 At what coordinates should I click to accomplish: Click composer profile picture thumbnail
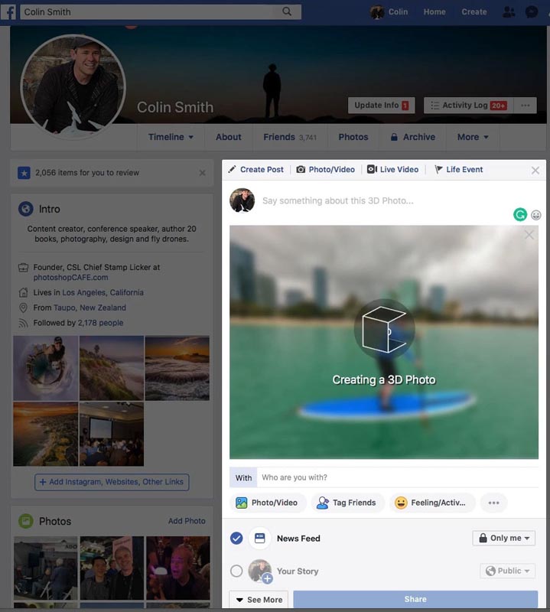click(242, 200)
